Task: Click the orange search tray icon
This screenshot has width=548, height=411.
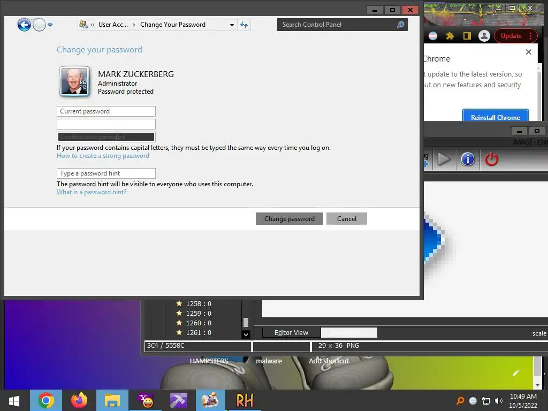Action: tap(460, 400)
